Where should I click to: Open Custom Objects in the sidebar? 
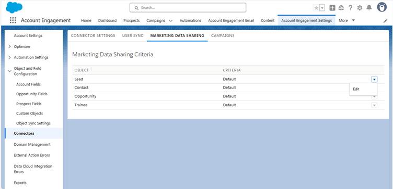point(30,114)
